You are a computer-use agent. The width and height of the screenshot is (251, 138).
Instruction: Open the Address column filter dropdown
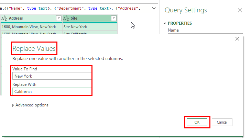point(59,18)
